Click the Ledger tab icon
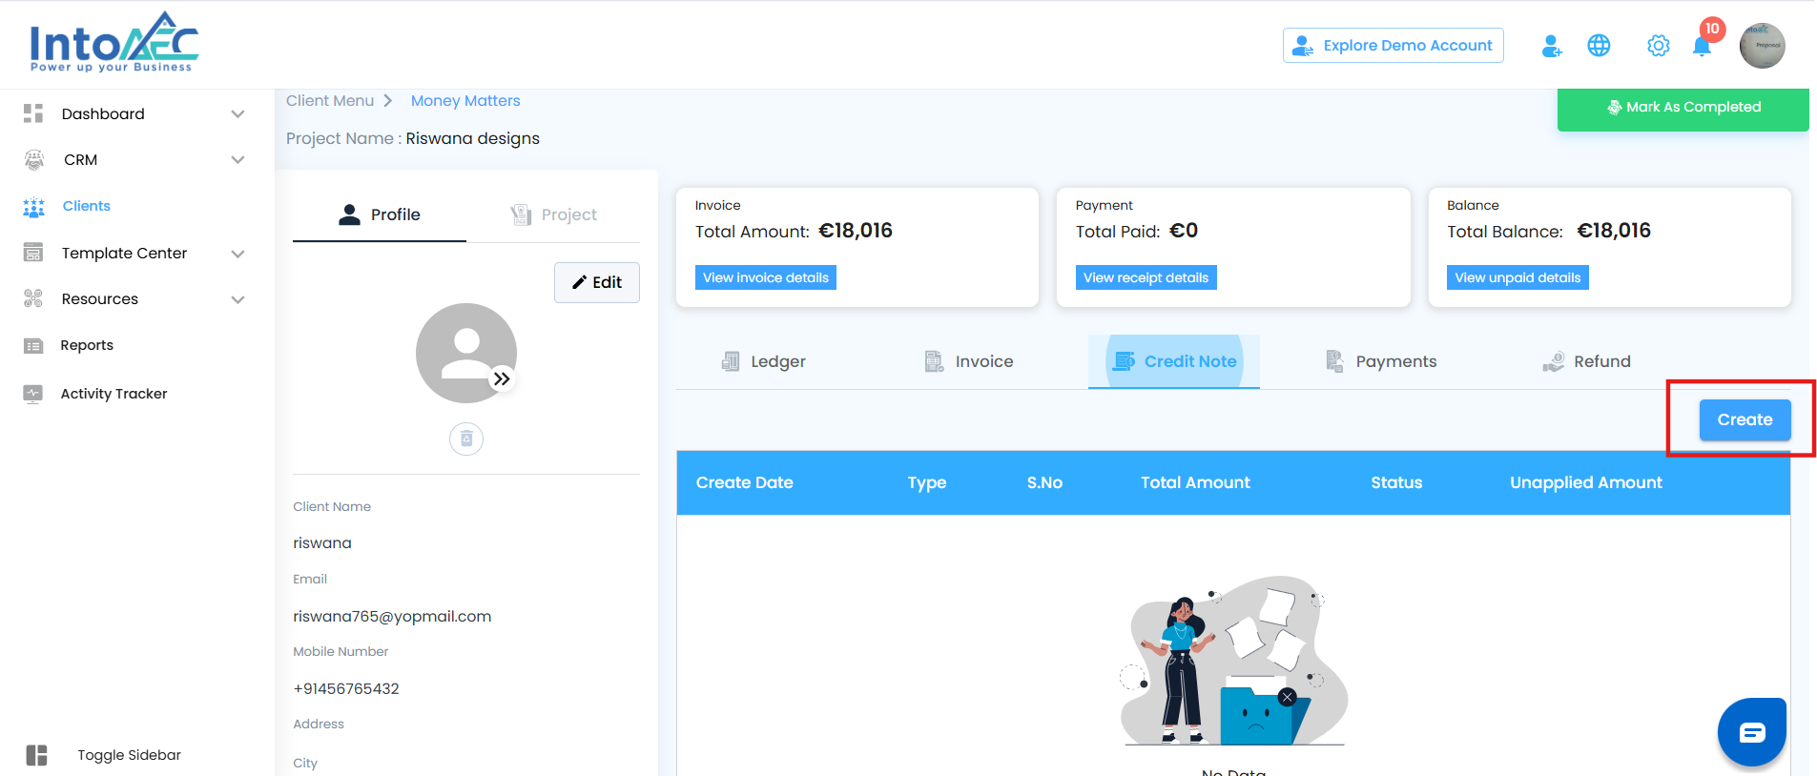Image resolution: width=1817 pixels, height=776 pixels. click(731, 361)
